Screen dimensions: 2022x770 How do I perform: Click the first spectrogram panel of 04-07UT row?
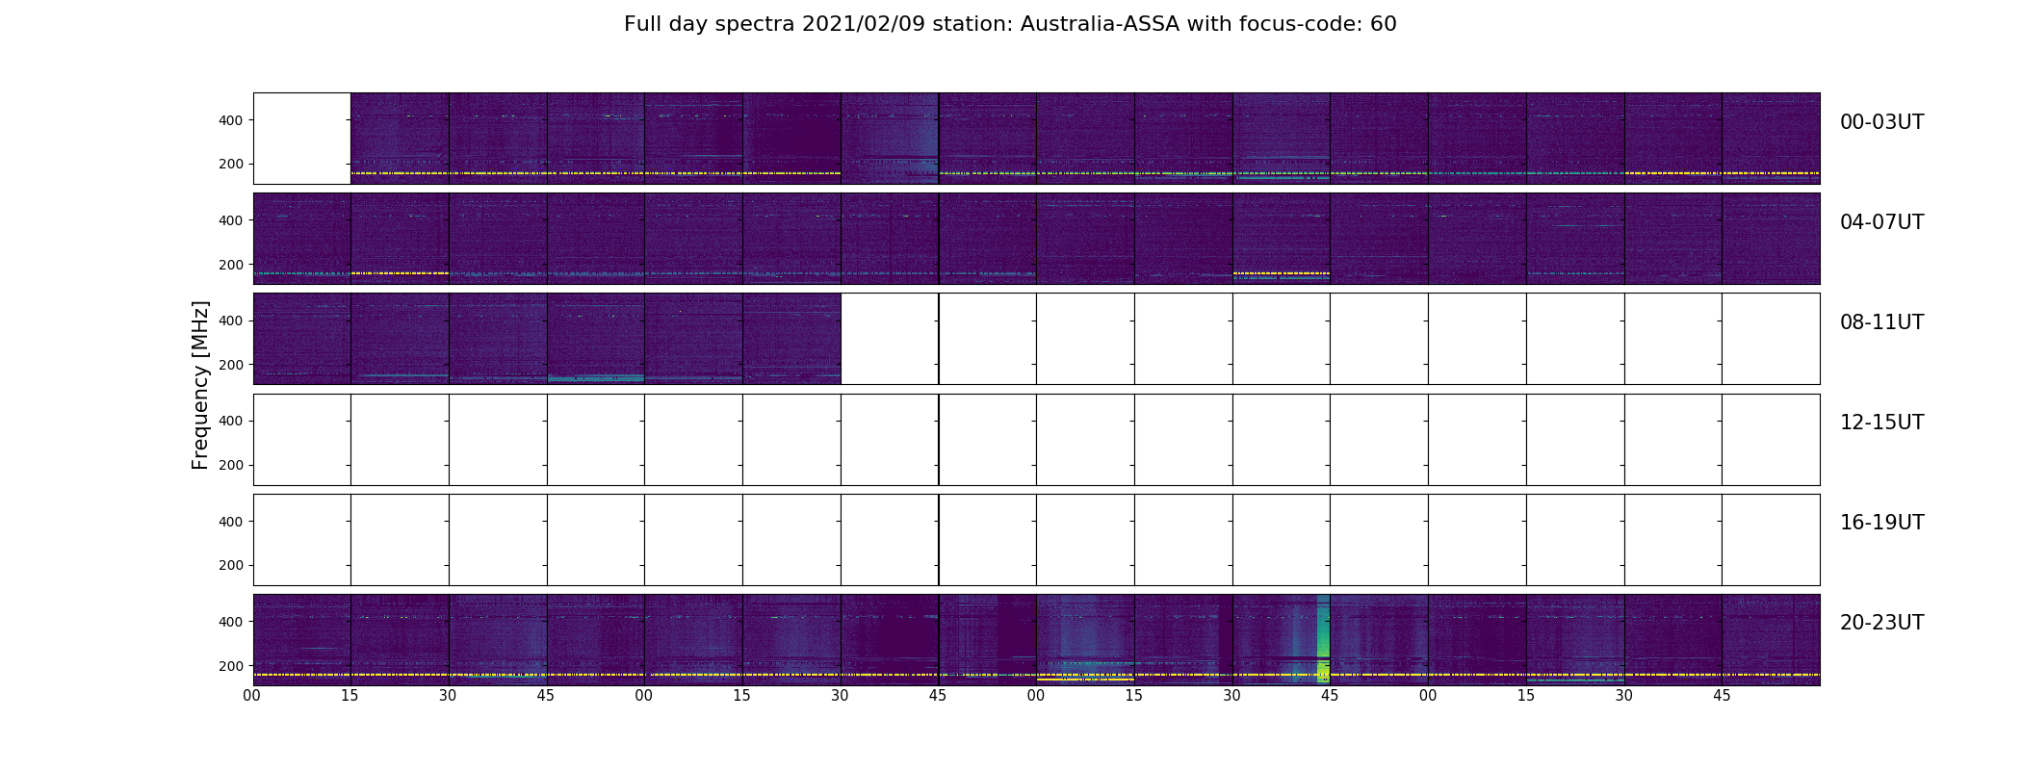(302, 239)
